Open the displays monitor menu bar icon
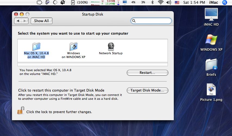Image resolution: width=232 pixels, height=136 pixels. [125, 2]
